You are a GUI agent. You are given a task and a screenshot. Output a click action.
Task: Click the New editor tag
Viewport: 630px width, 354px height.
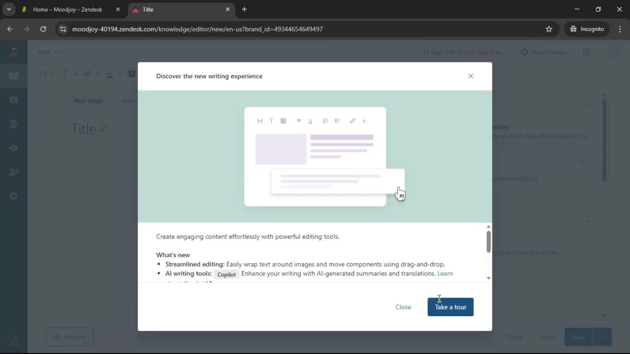point(89,101)
